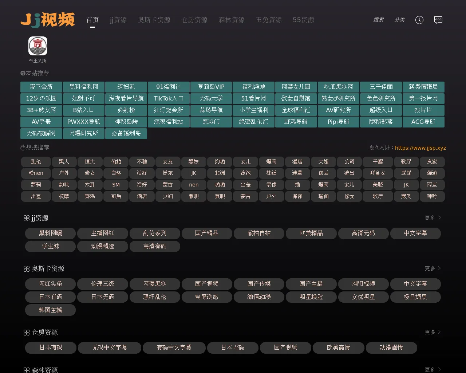Open the 分类 category menu
This screenshot has width=466, height=373.
point(400,20)
